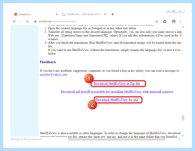Open a new tab with the plus button
This screenshot has height=151, width=195.
113,14
